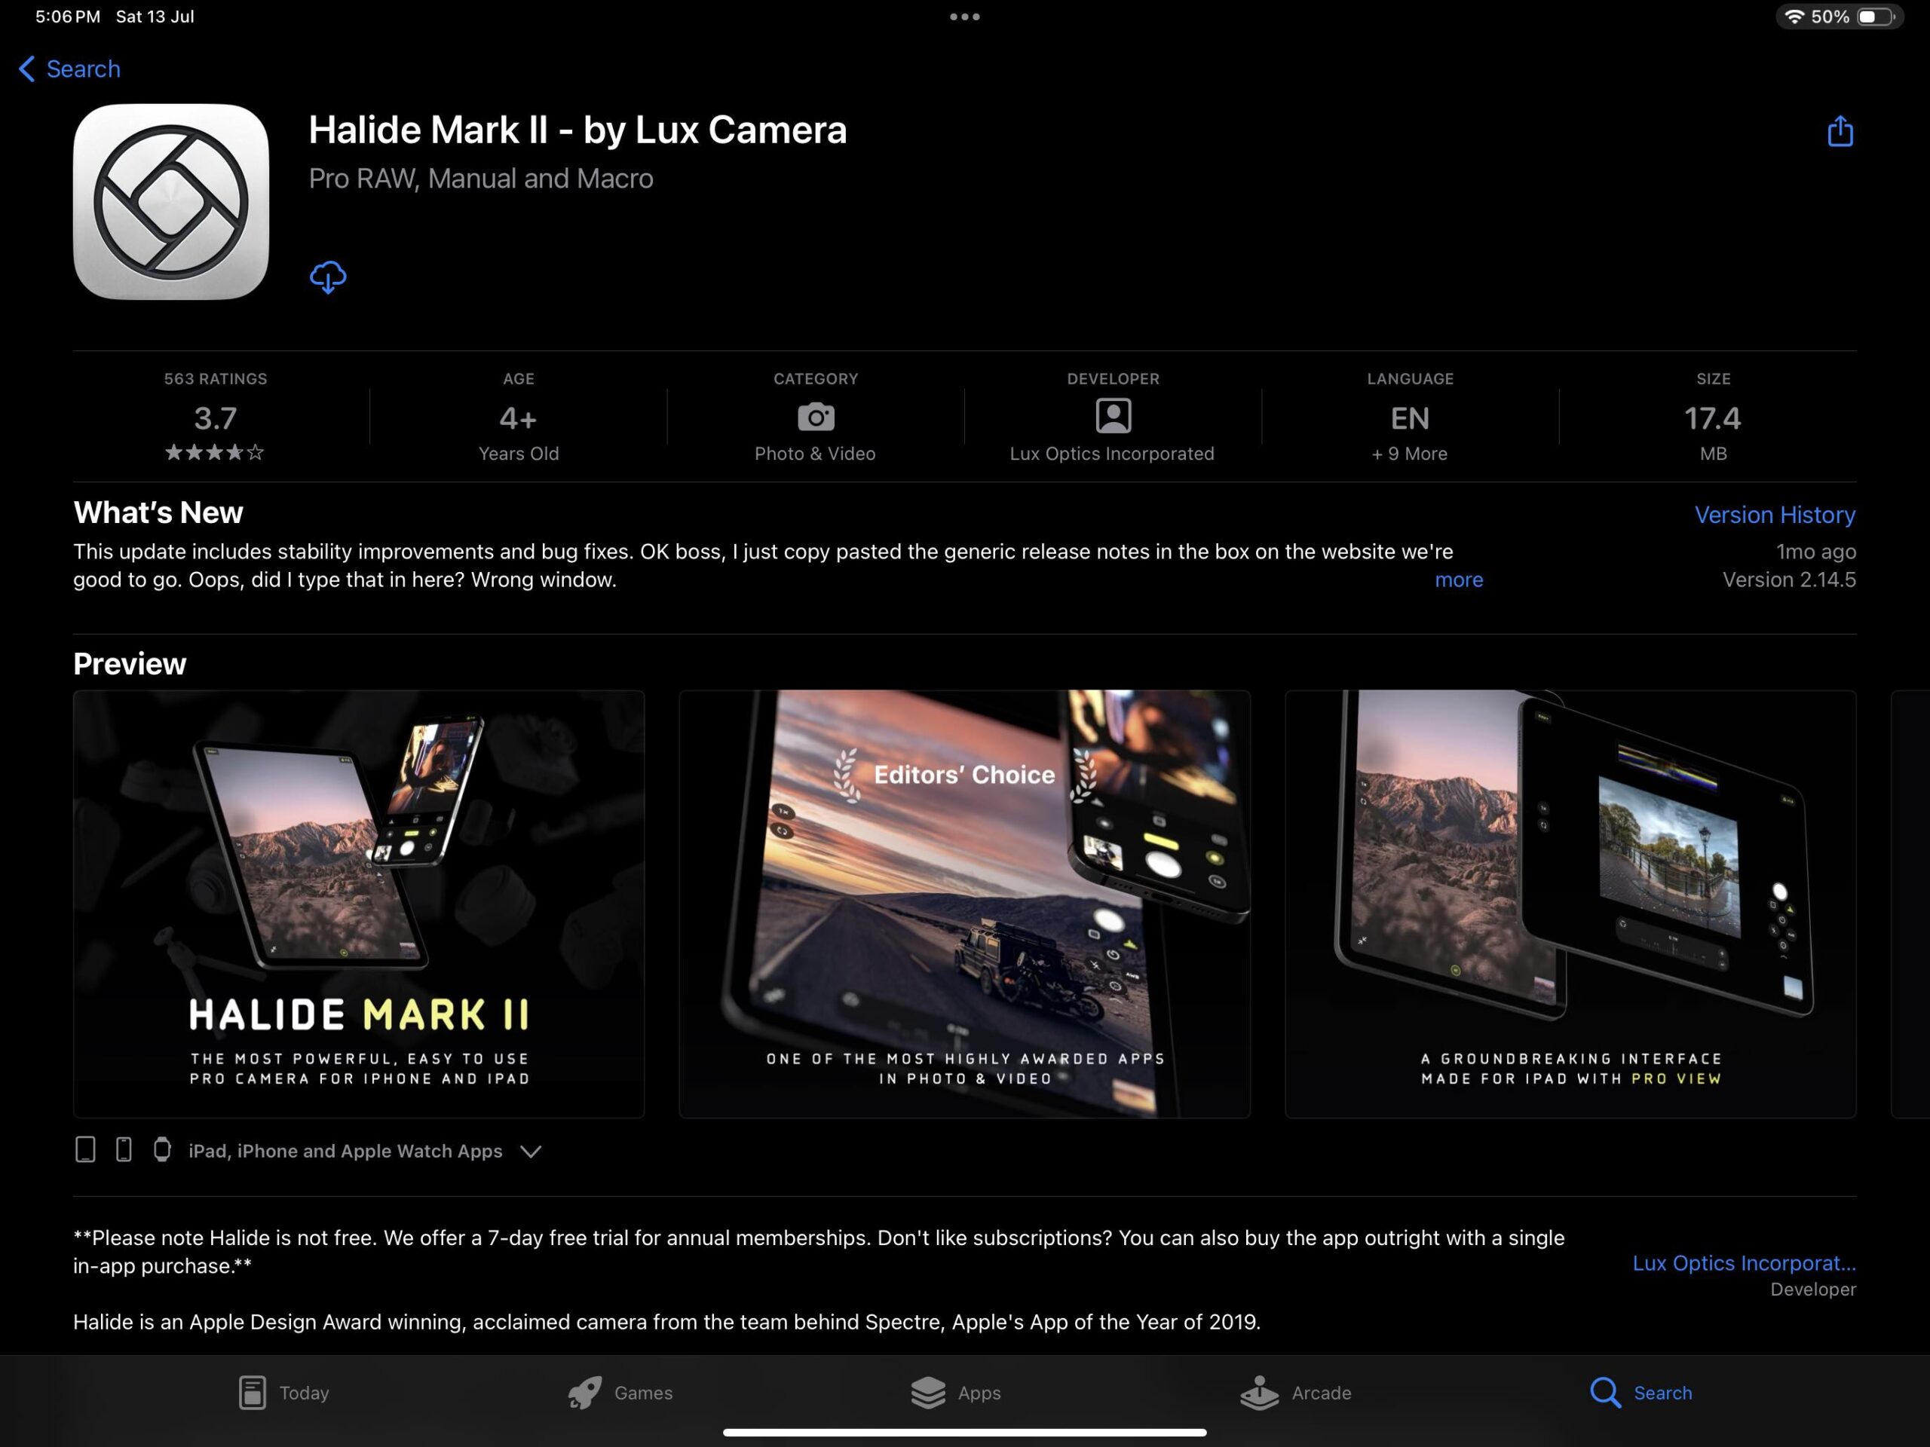
Task: Switch to the Games tab
Action: (620, 1392)
